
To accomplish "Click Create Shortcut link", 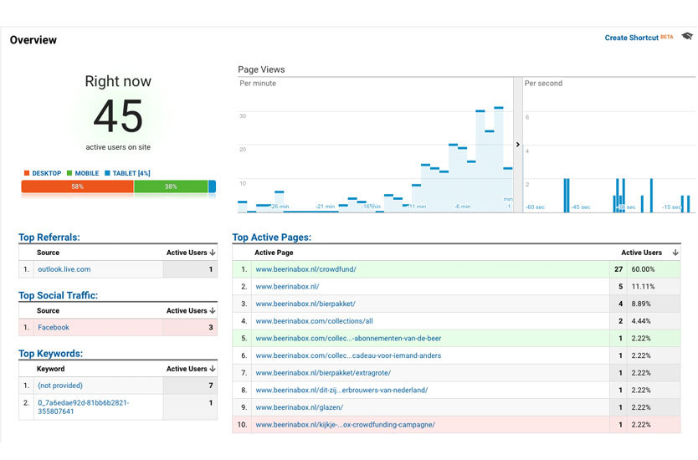I will click(x=631, y=38).
